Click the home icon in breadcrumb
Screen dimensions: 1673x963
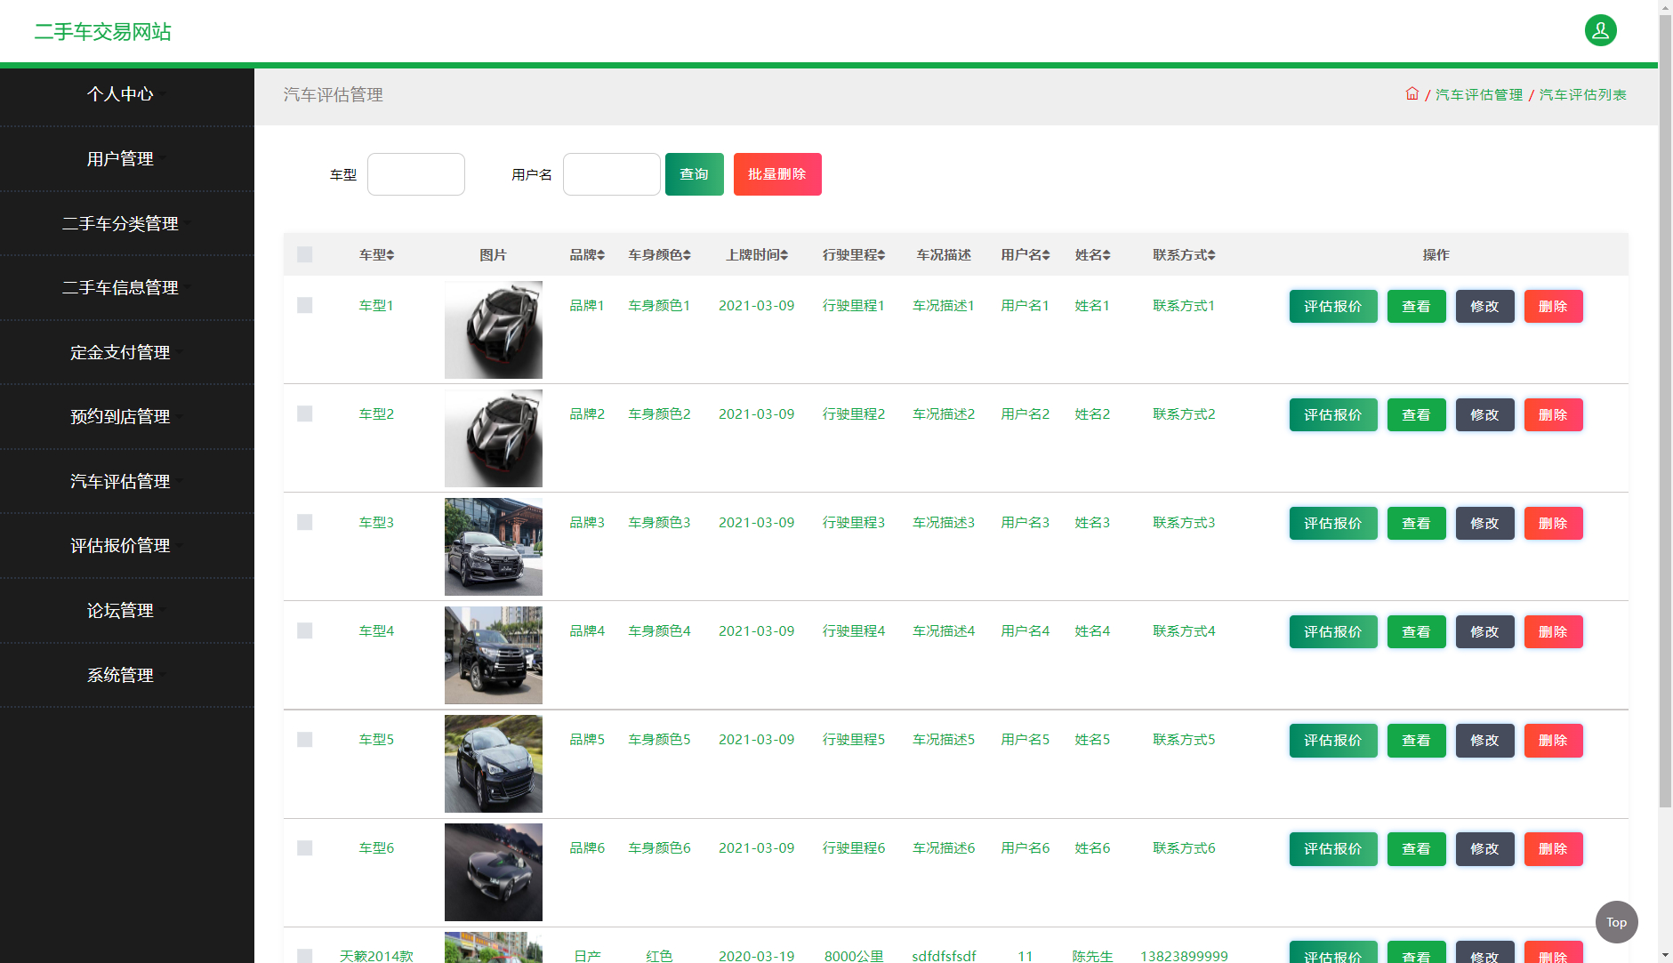pos(1412,93)
